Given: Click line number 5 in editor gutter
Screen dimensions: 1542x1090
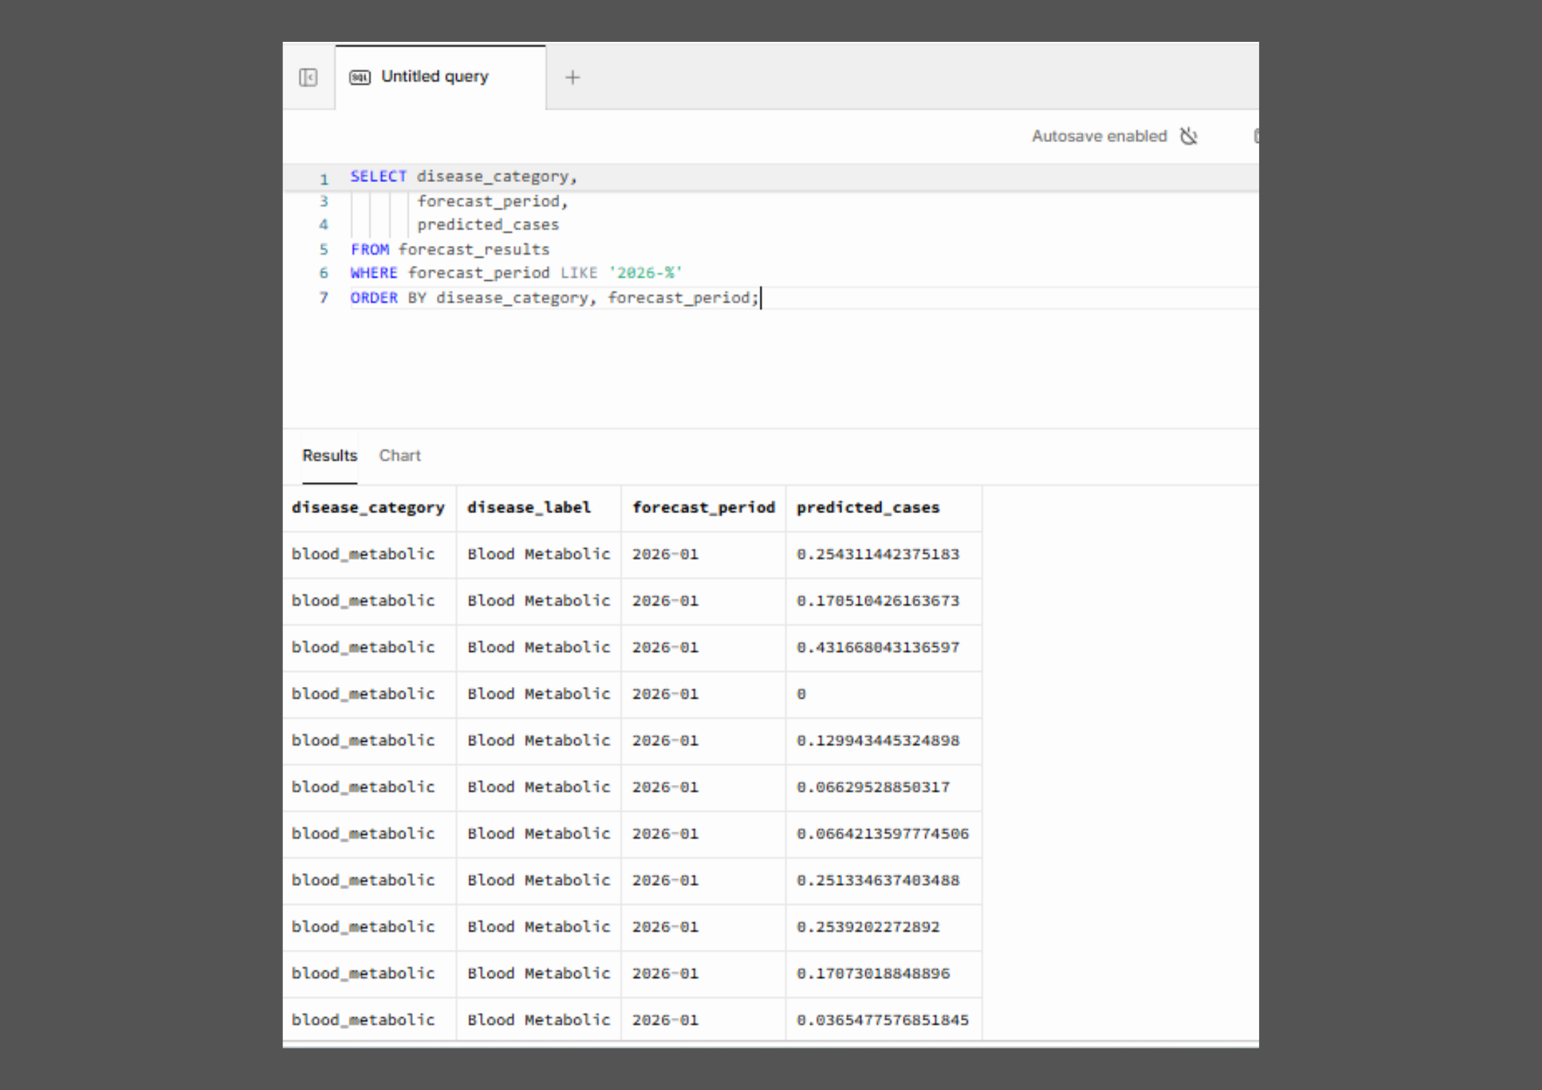Looking at the screenshot, I should coord(324,249).
